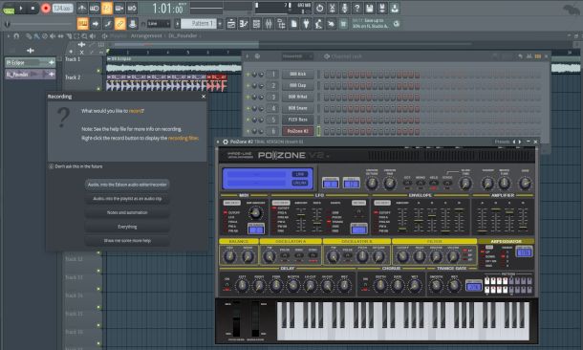Choose Audio into the Edison audio editor/recorder
The width and height of the screenshot is (583, 350).
click(127, 185)
